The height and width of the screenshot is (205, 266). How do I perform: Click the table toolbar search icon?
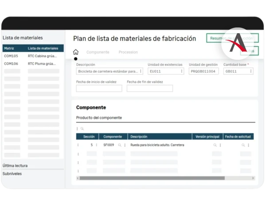pyautogui.click(x=82, y=128)
